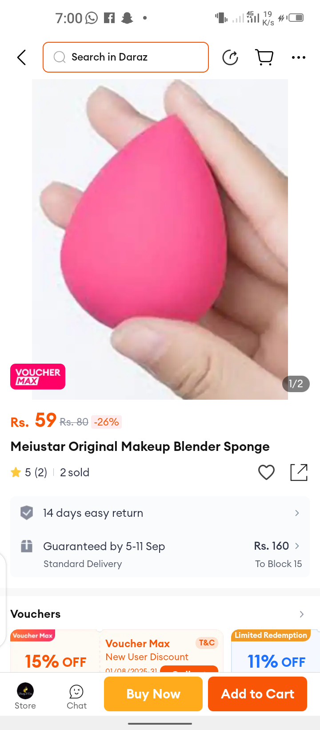Expand delivery options chevron near Rs. 160
The height and width of the screenshot is (730, 320).
click(297, 546)
